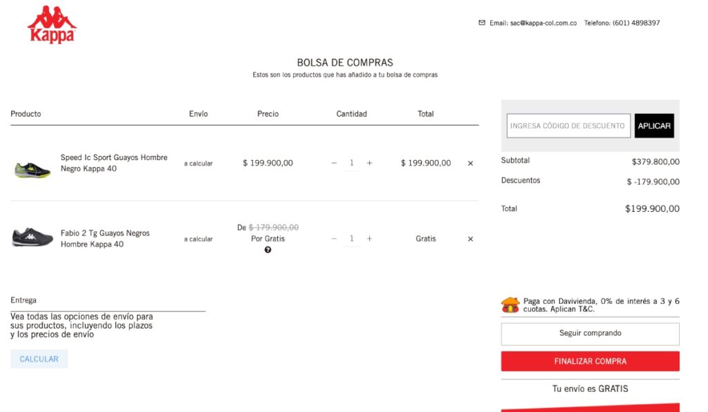This screenshot has width=708, height=412.
Task: Click the Envío column header
Action: coord(198,114)
